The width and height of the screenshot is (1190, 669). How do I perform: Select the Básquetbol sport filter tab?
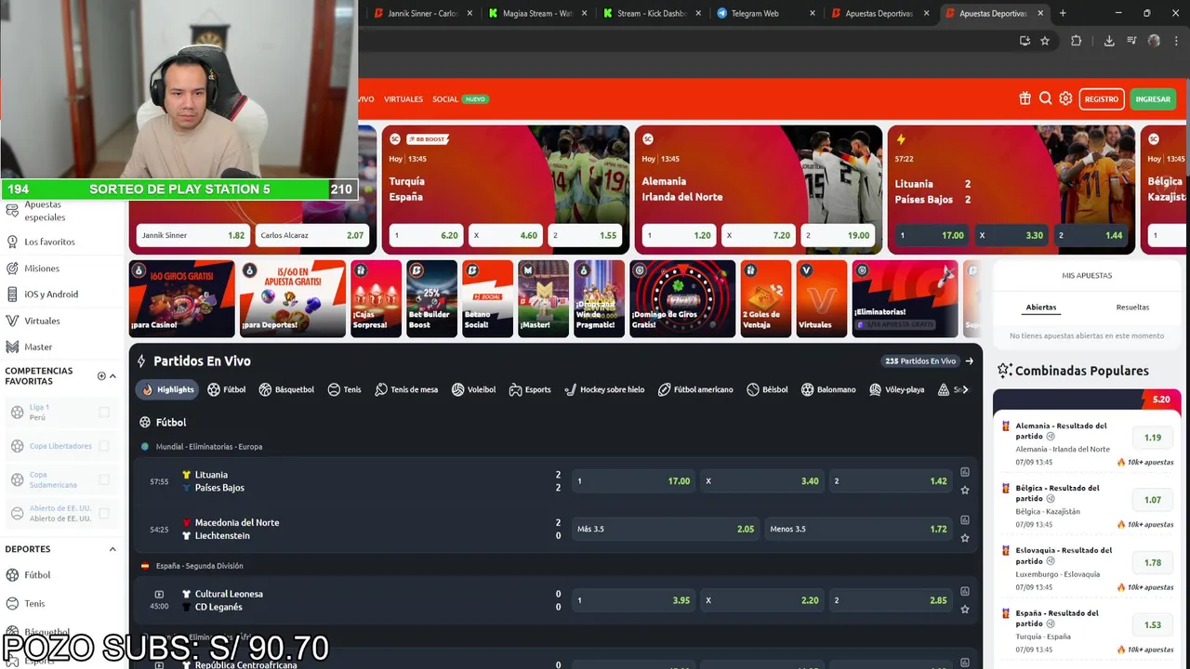(x=286, y=389)
